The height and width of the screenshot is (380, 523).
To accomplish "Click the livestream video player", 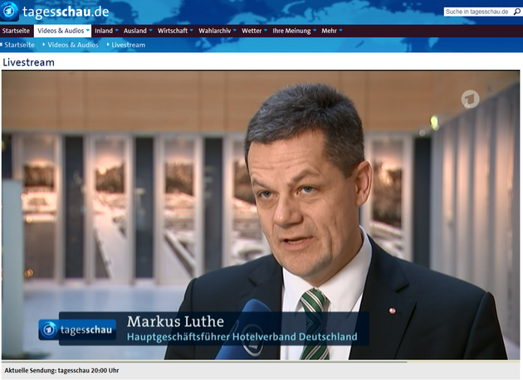I will (261, 214).
